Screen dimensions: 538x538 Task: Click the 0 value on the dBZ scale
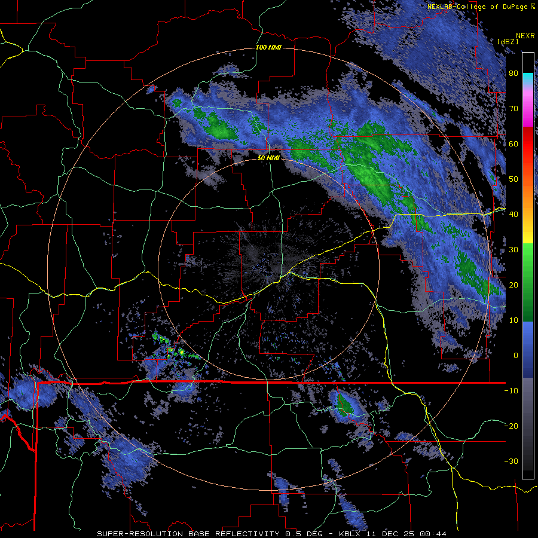(x=516, y=356)
